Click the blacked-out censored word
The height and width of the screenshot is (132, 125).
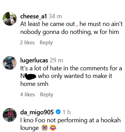point(30,76)
